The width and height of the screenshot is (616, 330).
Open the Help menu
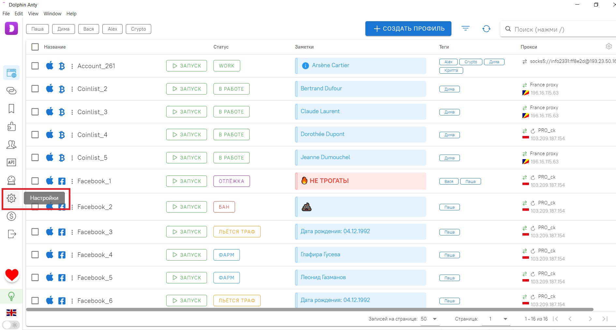click(71, 14)
